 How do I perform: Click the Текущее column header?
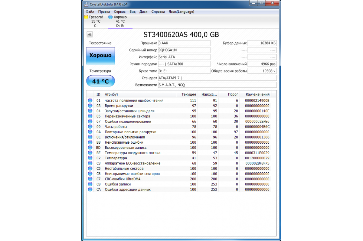(x=188, y=95)
